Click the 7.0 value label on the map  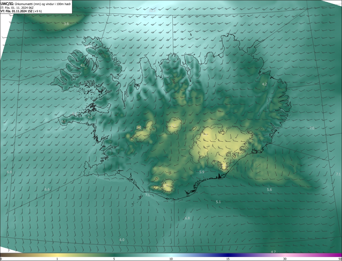point(312,128)
